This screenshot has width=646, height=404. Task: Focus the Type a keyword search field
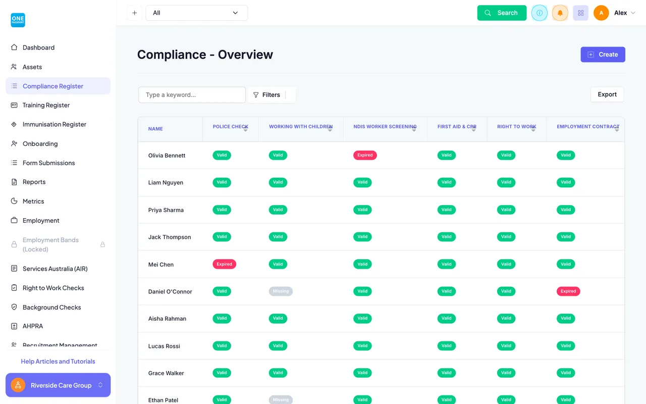(x=192, y=95)
